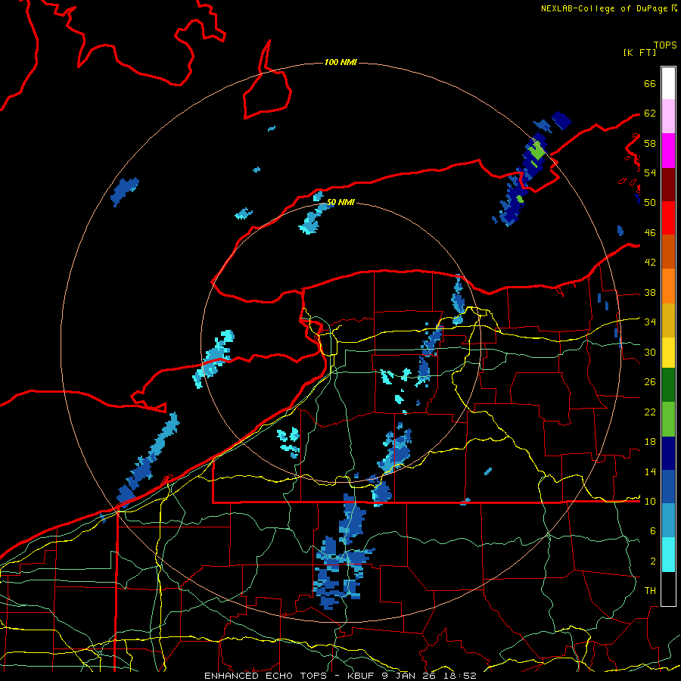Click the NEXLAB-College of DuPage label

pos(604,8)
